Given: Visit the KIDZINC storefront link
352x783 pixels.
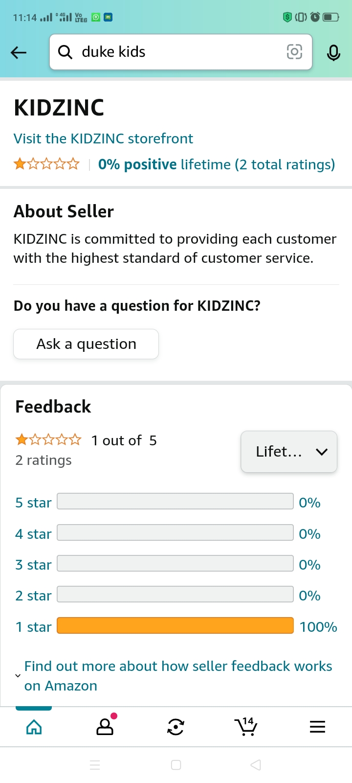Looking at the screenshot, I should [103, 138].
